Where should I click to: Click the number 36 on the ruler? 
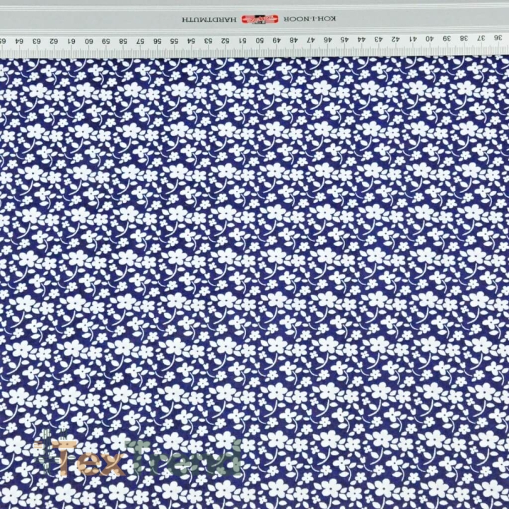tap(498, 38)
